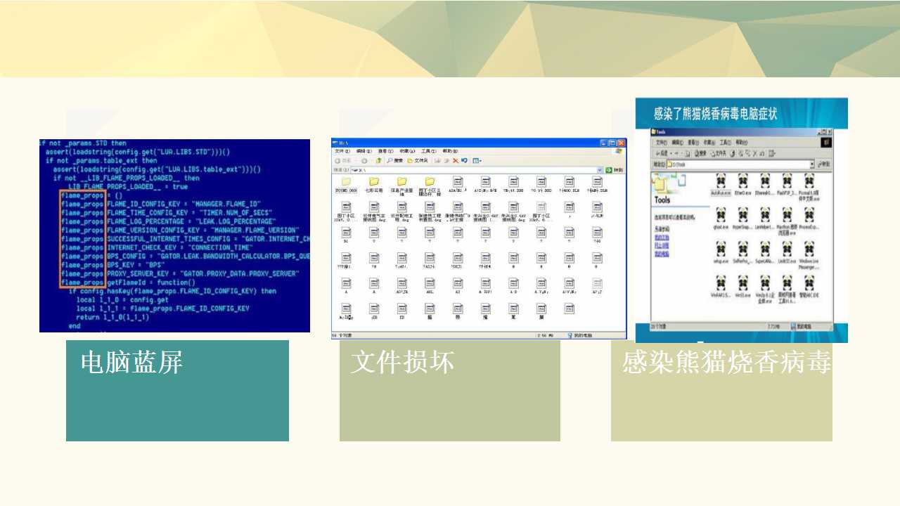Click the Folders (文件夹) toolbar button

click(x=418, y=160)
